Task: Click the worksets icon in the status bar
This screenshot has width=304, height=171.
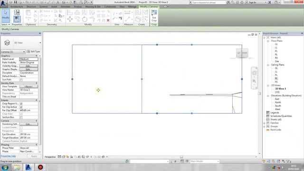Action: (x=127, y=161)
